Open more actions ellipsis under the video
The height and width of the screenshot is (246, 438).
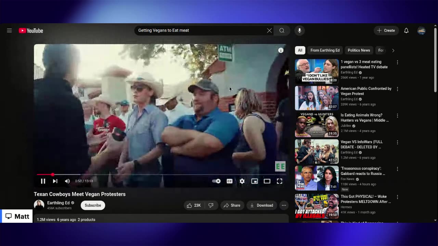point(284,205)
